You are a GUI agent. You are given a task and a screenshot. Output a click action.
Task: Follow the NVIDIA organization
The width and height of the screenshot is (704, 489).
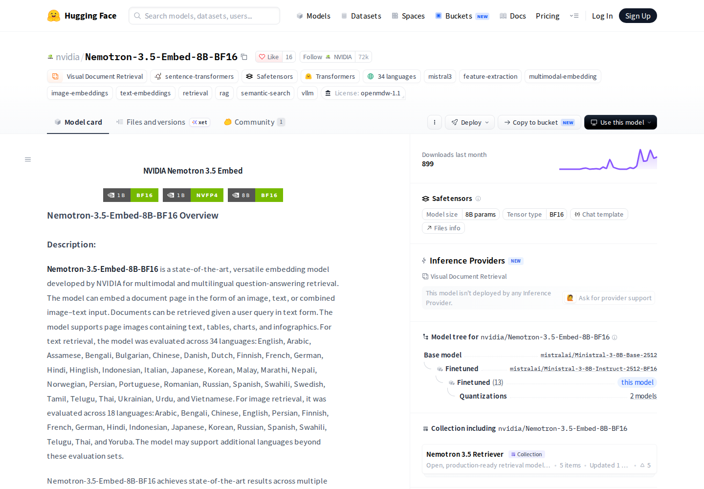point(328,57)
